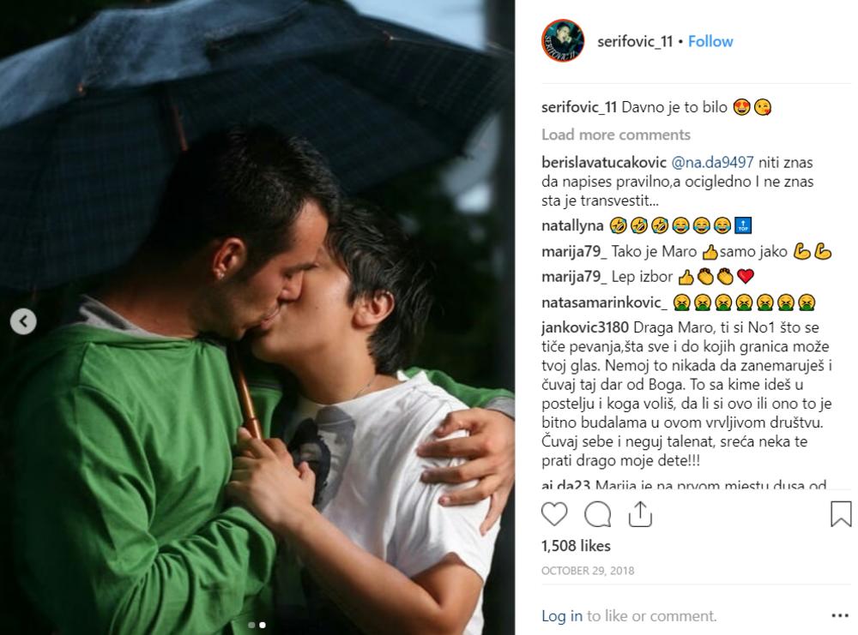Save post with the bookmark icon
Screen dimensions: 858x635
841,514
